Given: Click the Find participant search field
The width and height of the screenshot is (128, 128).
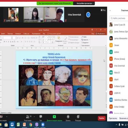Looking at the screenshot, I should click(x=119, y=18).
